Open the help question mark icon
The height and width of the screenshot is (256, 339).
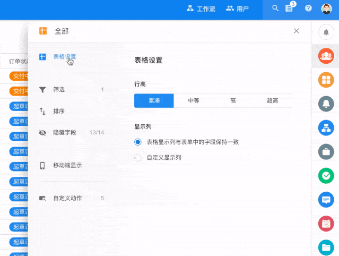[x=308, y=8]
